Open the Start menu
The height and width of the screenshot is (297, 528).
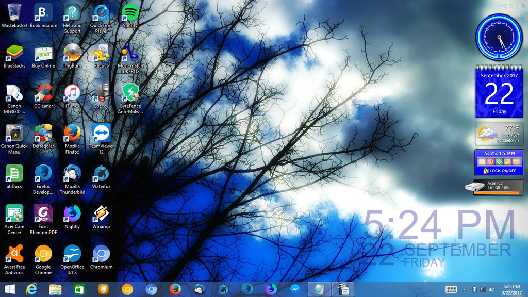tap(9, 289)
